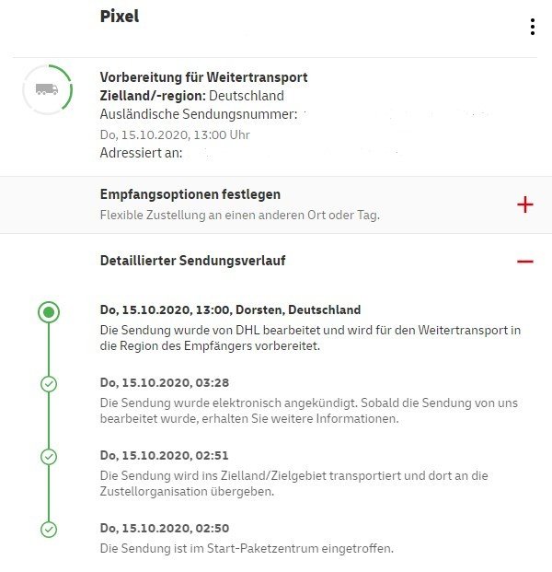This screenshot has width=552, height=572.
Task: Click the green circular progress ring
Action: (47, 89)
